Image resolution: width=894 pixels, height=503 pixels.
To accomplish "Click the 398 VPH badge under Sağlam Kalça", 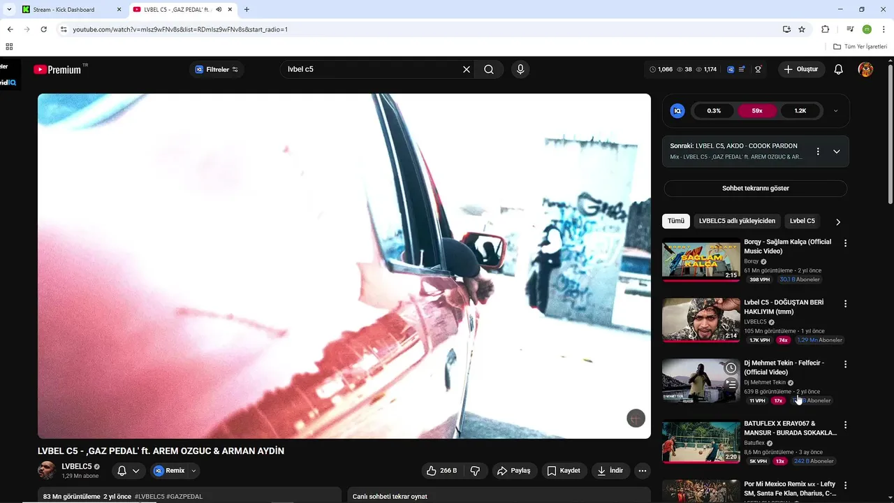I will (759, 279).
